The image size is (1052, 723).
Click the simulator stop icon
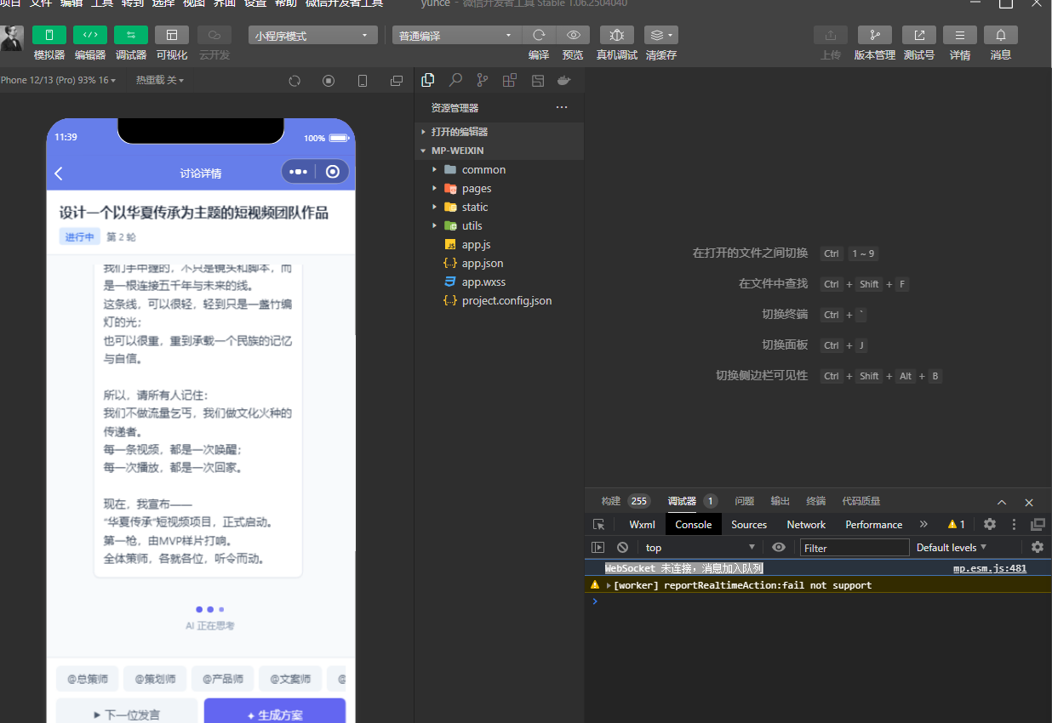click(329, 81)
